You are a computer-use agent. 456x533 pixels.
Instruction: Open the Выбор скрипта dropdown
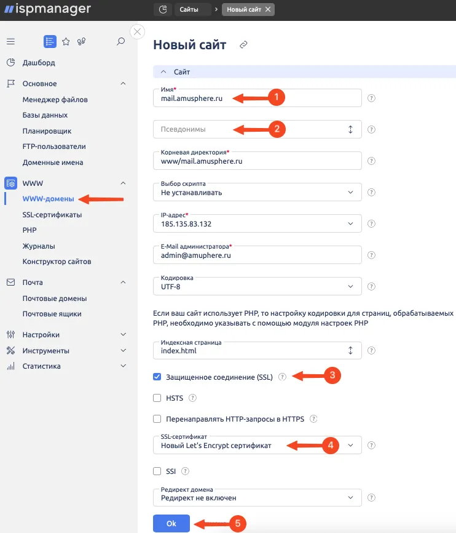257,192
